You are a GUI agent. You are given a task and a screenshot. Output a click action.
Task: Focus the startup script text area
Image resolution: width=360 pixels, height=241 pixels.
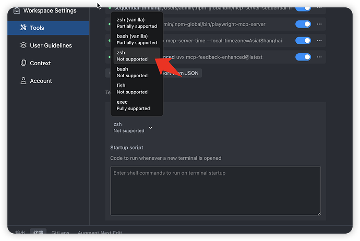coord(215,191)
